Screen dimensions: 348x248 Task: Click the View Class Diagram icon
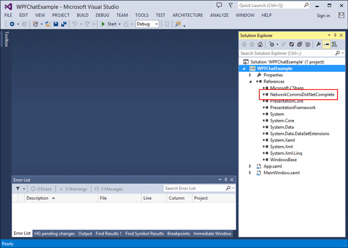(334, 44)
